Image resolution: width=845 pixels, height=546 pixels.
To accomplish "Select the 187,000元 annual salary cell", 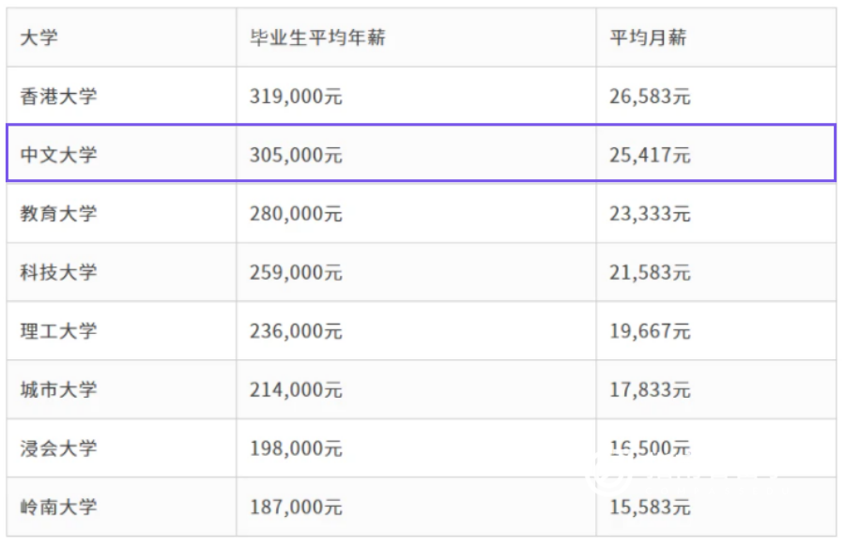I will tap(296, 507).
